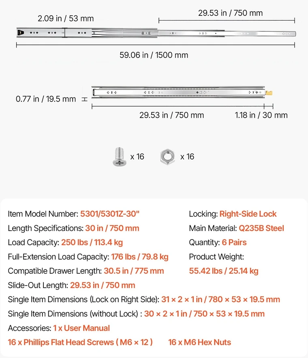The image size is (308, 358).
Task: Click the gold lock lever on the closed slide
Action: [x=269, y=93]
